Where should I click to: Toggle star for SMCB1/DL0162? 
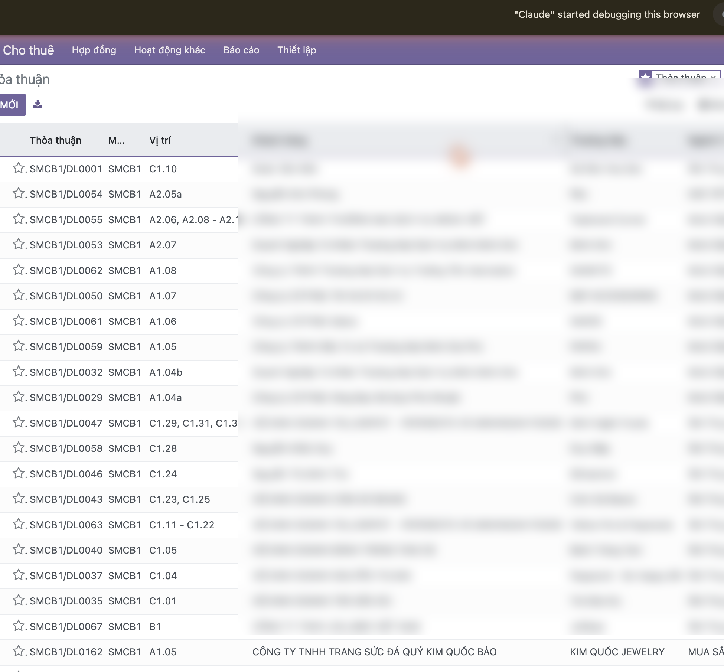(x=18, y=651)
